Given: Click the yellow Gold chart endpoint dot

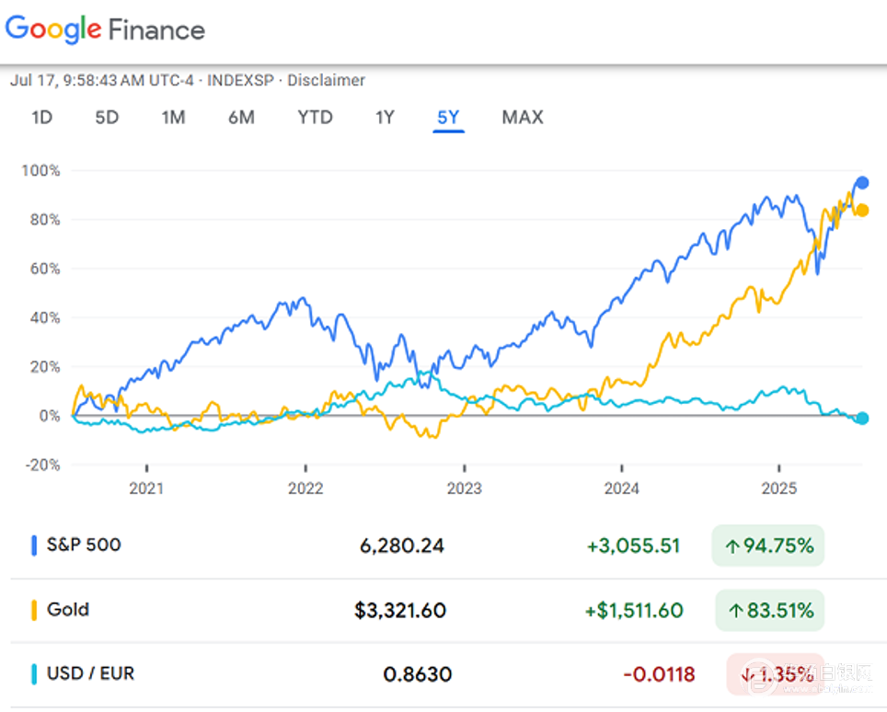Looking at the screenshot, I should pos(862,210).
